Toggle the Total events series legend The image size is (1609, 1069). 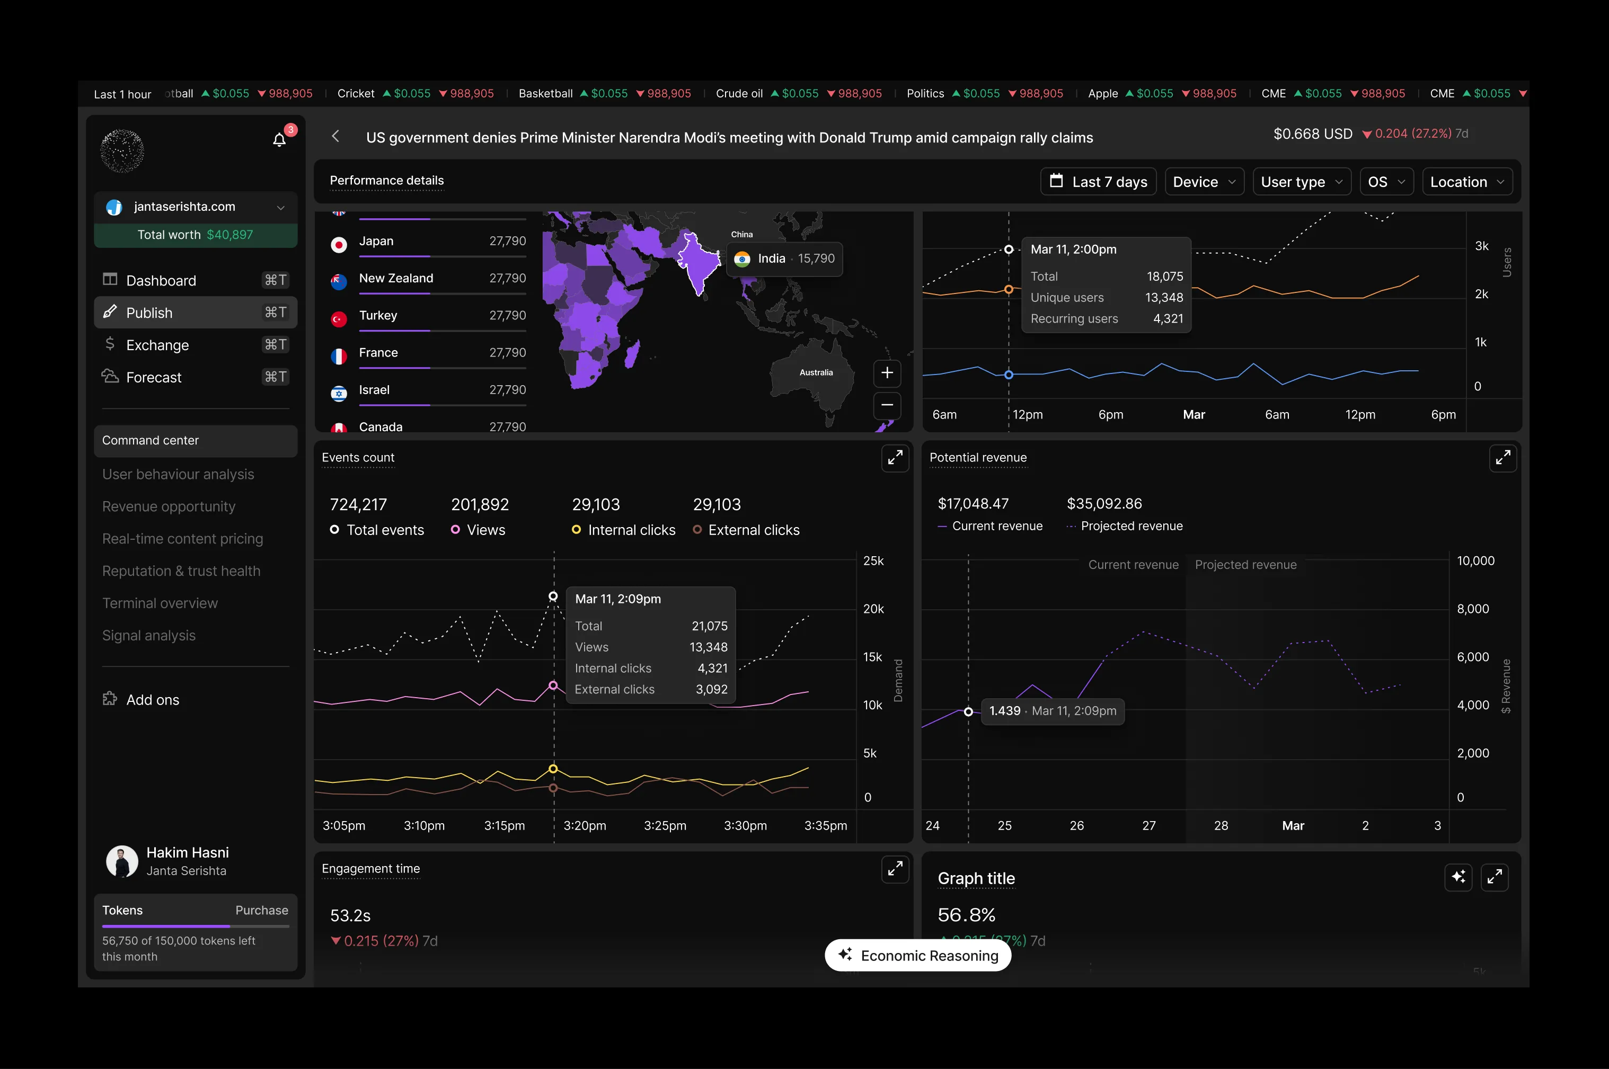click(377, 530)
